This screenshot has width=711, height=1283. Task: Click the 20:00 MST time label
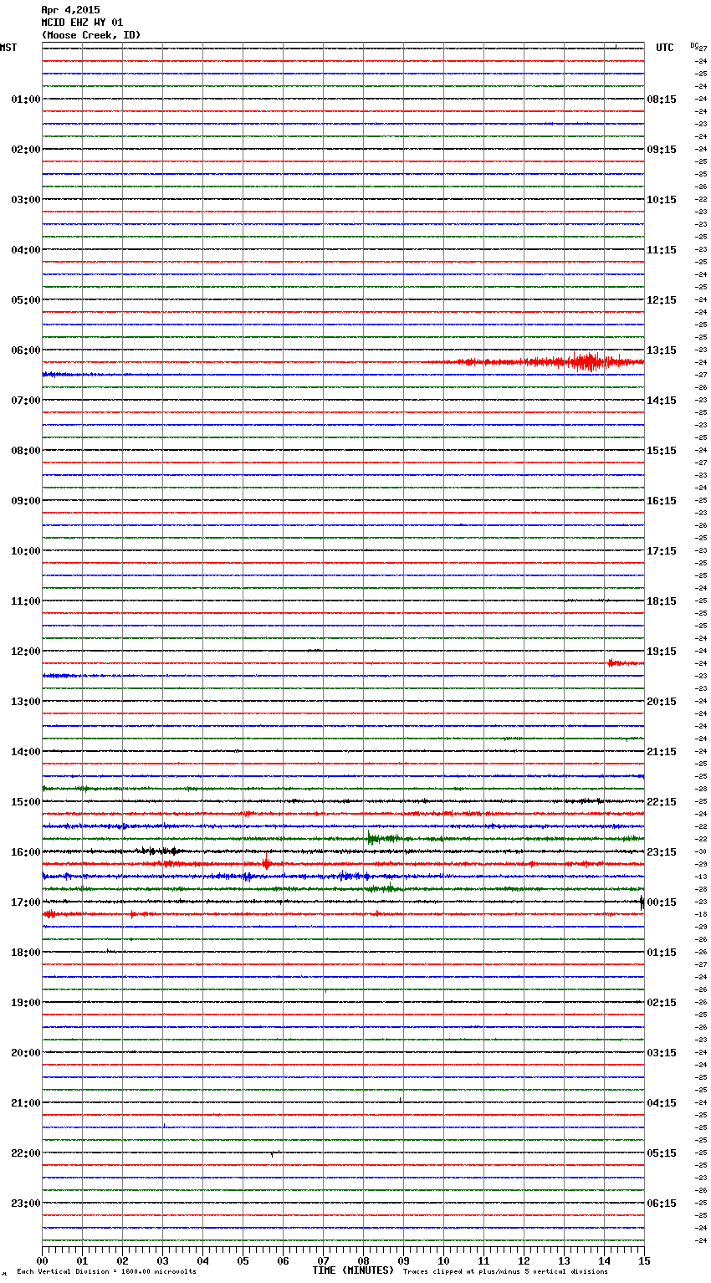point(25,1053)
